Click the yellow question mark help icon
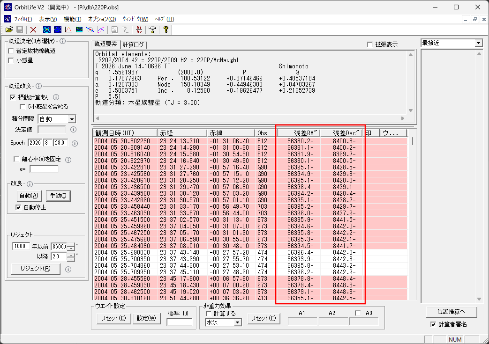Screen dimensions: 489x344 click(166, 30)
